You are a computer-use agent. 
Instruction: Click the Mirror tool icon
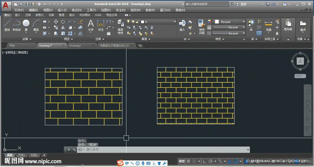(x=63, y=27)
